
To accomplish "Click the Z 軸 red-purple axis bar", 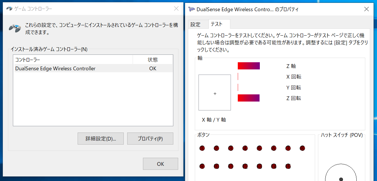I will [x=249, y=66].
